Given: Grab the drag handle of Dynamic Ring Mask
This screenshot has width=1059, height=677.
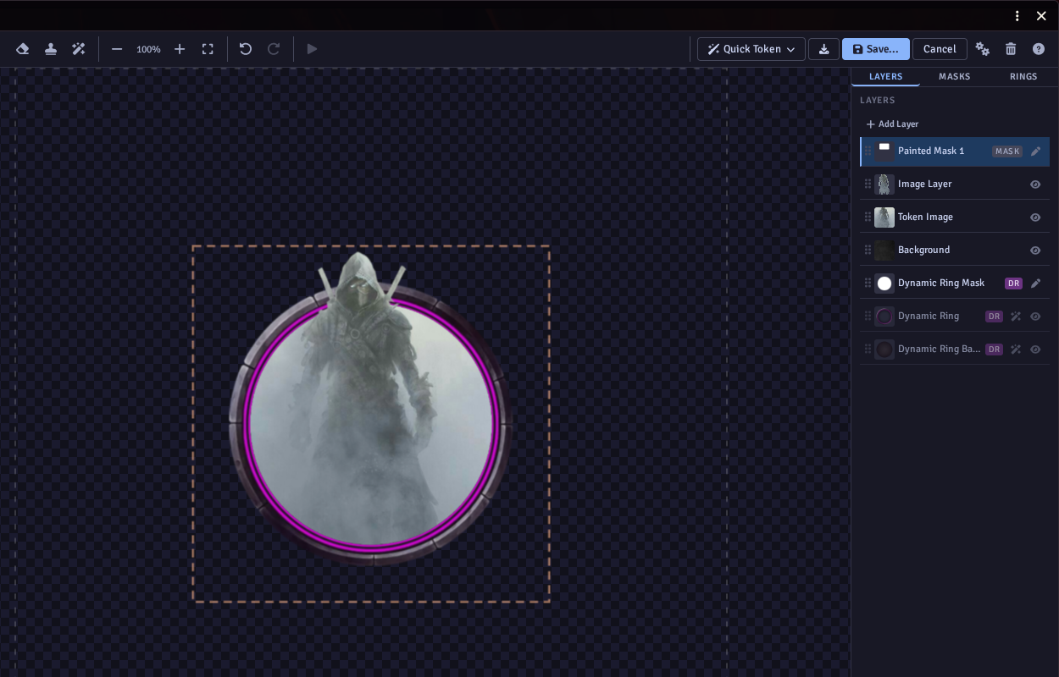Looking at the screenshot, I should (868, 283).
